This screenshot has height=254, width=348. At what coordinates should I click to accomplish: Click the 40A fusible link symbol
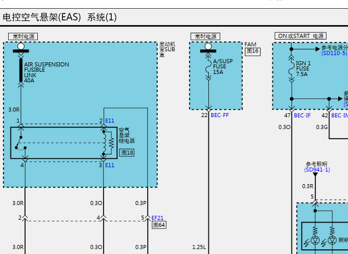[x=21, y=70]
